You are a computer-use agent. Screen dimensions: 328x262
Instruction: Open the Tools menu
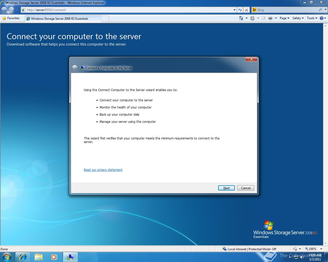point(312,18)
